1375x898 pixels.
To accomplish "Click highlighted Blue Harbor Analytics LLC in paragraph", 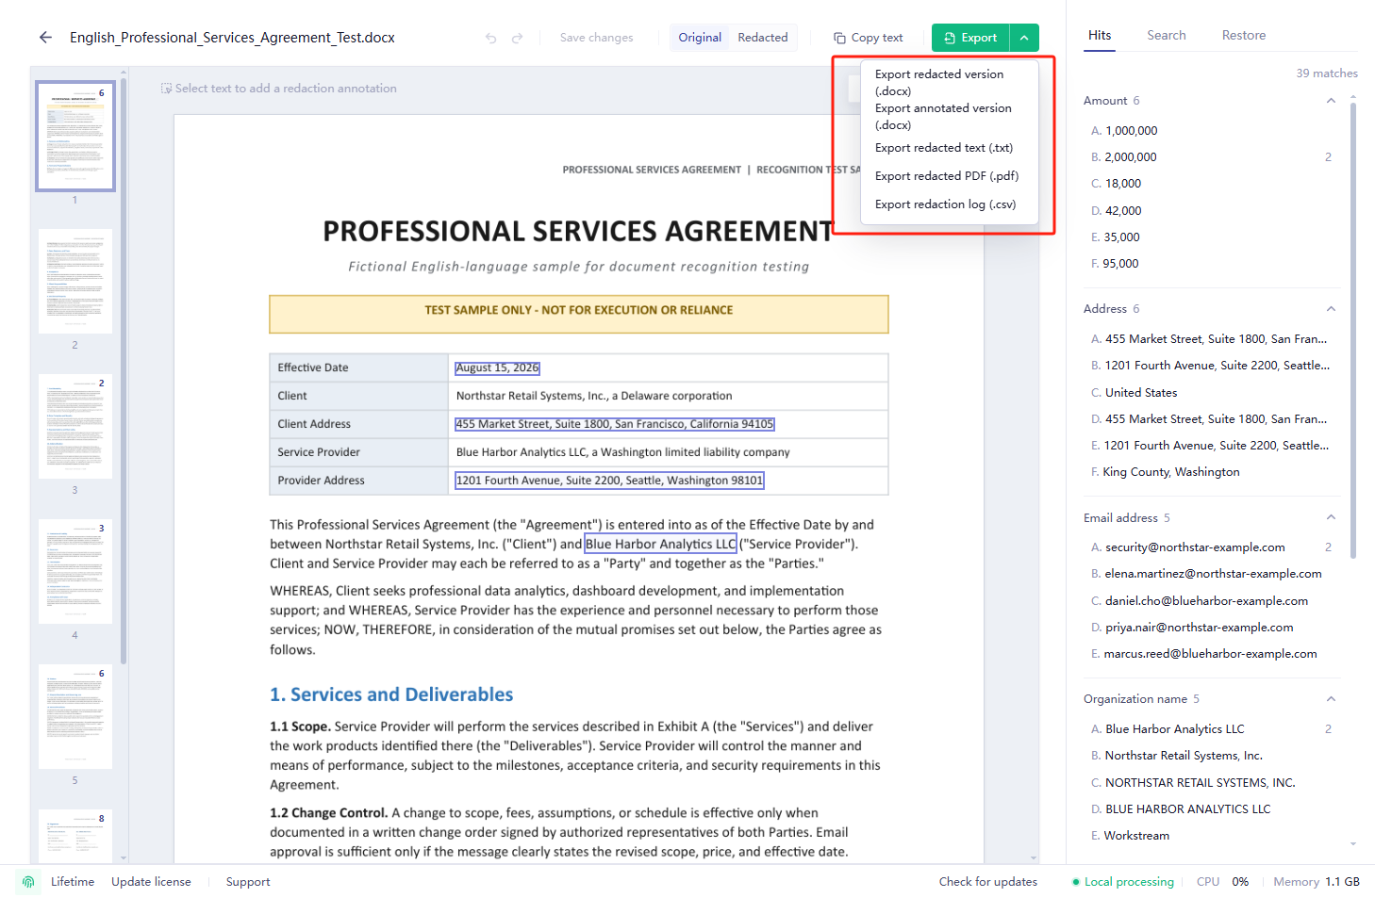I will coord(660,544).
